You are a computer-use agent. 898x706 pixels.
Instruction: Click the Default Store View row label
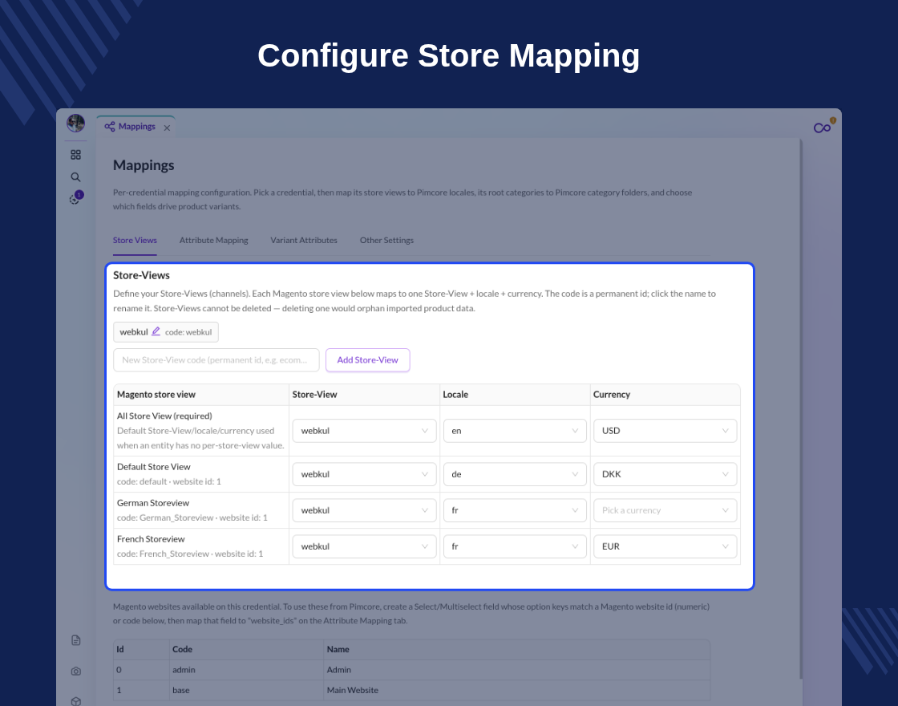153,467
